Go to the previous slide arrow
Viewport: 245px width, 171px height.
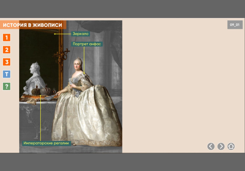coord(211,146)
